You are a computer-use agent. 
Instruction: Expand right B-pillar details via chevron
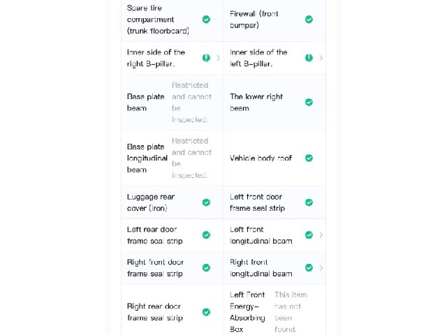tap(219, 58)
